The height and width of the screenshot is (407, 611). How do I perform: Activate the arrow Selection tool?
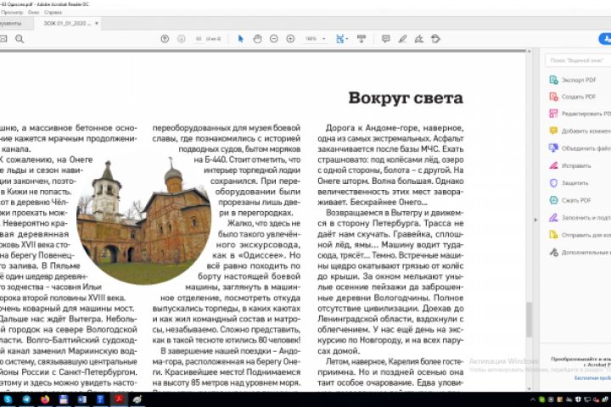240,39
